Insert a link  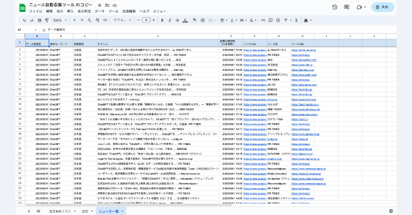(263, 20)
